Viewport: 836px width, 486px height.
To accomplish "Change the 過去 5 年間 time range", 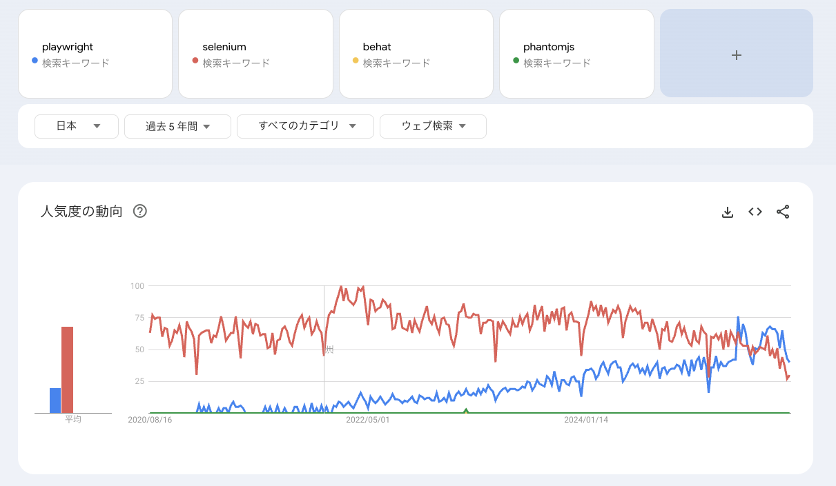I will [x=177, y=126].
